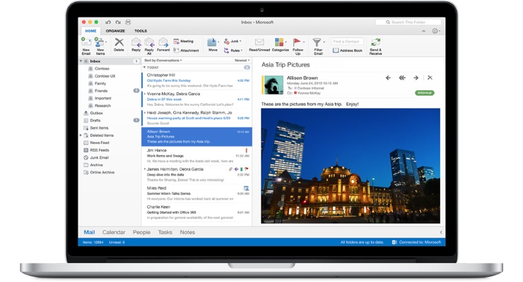This screenshot has width=523, height=282.
Task: Switch to the Organize ribbon tab
Action: coord(115,31)
